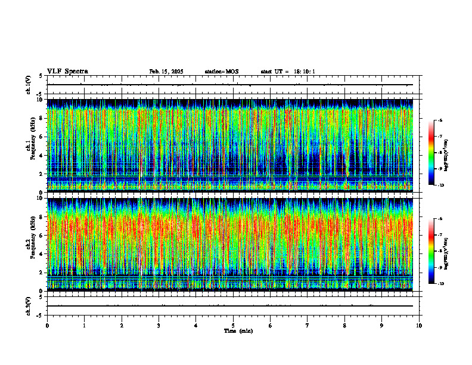
Task: Click the "Time (min)" x-axis label
Action: coord(238,331)
